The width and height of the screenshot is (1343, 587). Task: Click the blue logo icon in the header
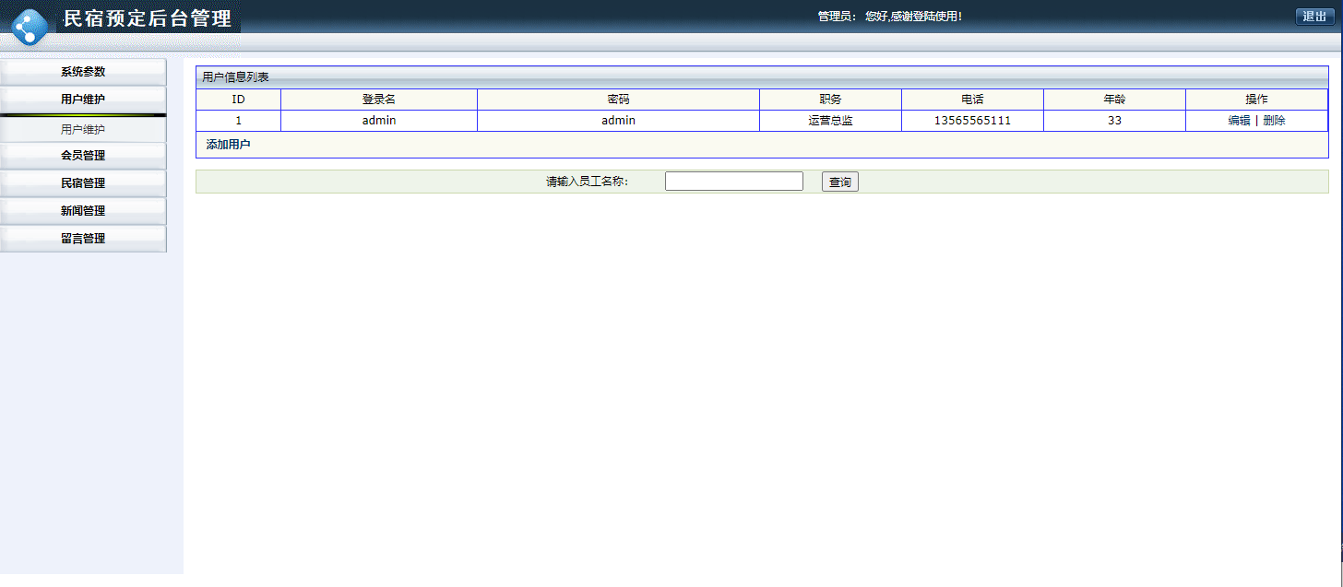pyautogui.click(x=30, y=25)
